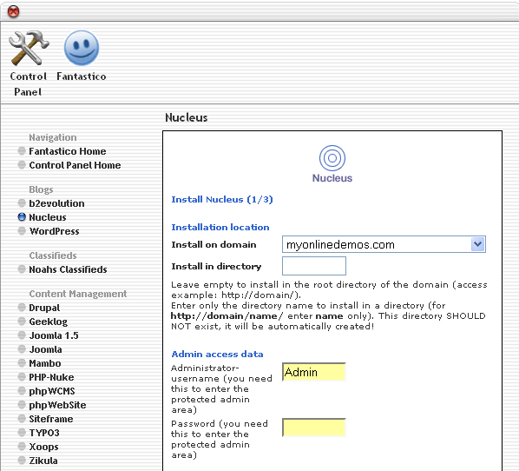Click the grey bullet next to WordPress

22,231
